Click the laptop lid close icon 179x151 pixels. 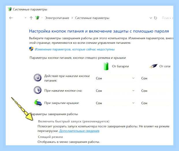38,103
